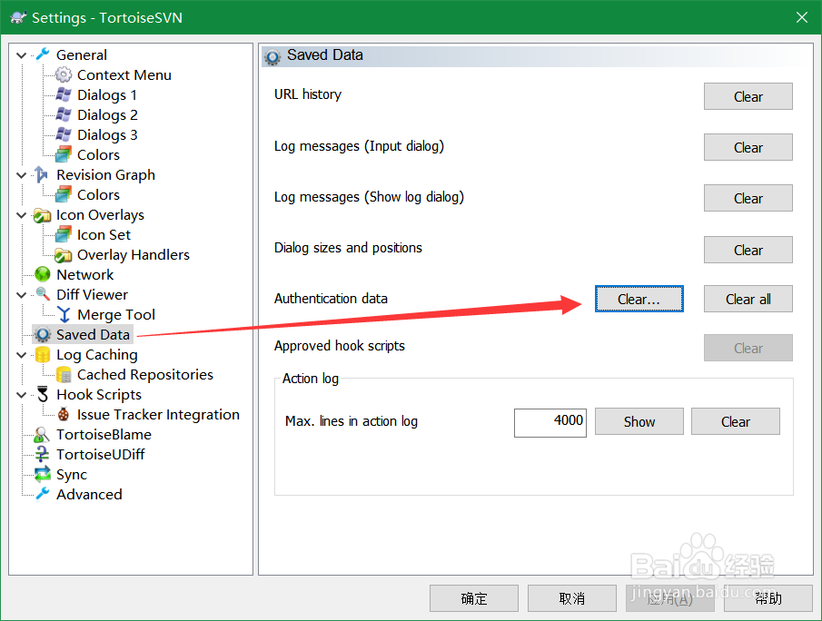Viewport: 822px width, 621px height.
Task: Click Colors icon under Revision Graph
Action: coord(64,194)
